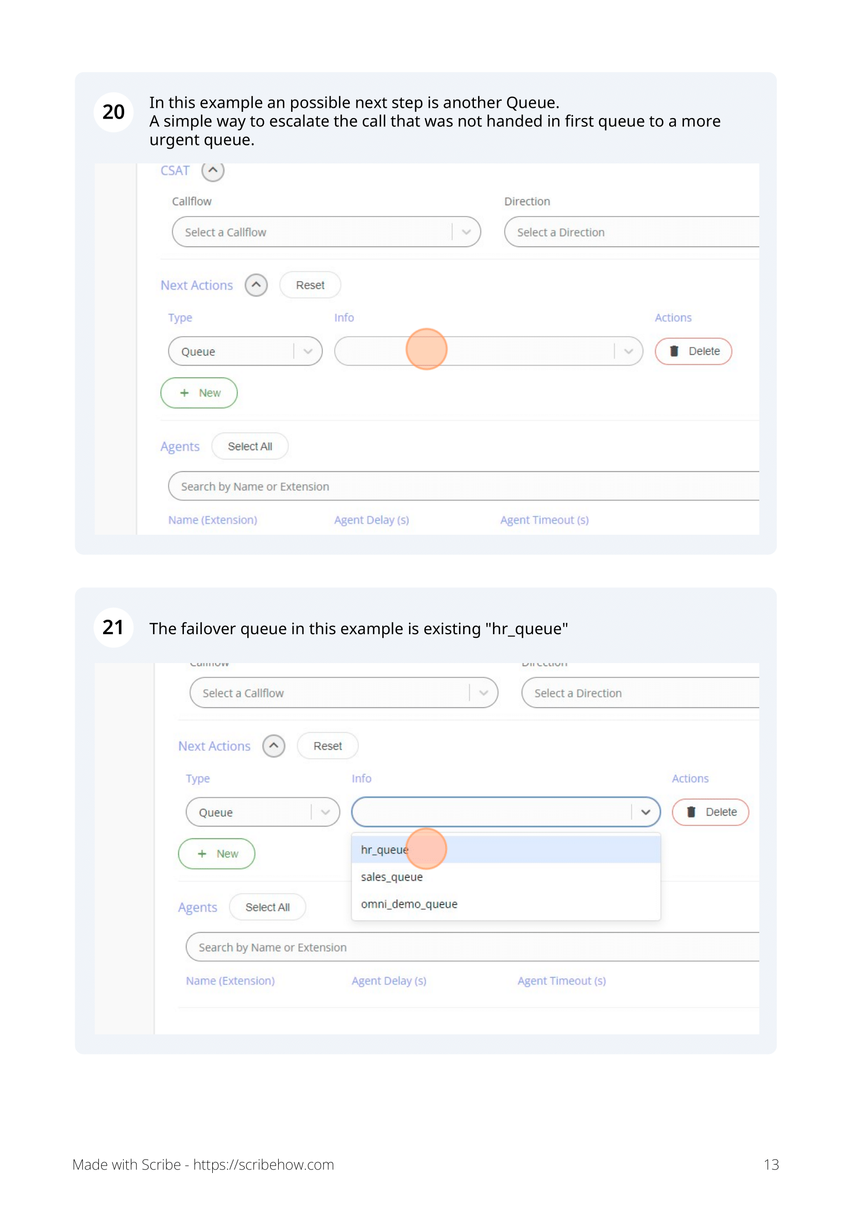Viewport: 852px width, 1206px height.
Task: Close the open Info dropdown arrow in step 21
Action: (x=646, y=812)
